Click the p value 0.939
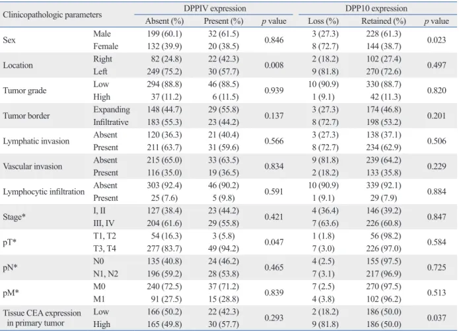 point(274,91)
